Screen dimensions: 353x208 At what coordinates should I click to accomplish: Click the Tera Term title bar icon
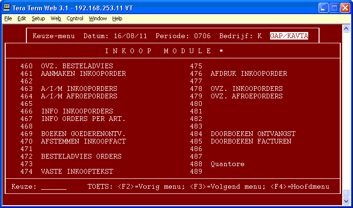[x=7, y=8]
